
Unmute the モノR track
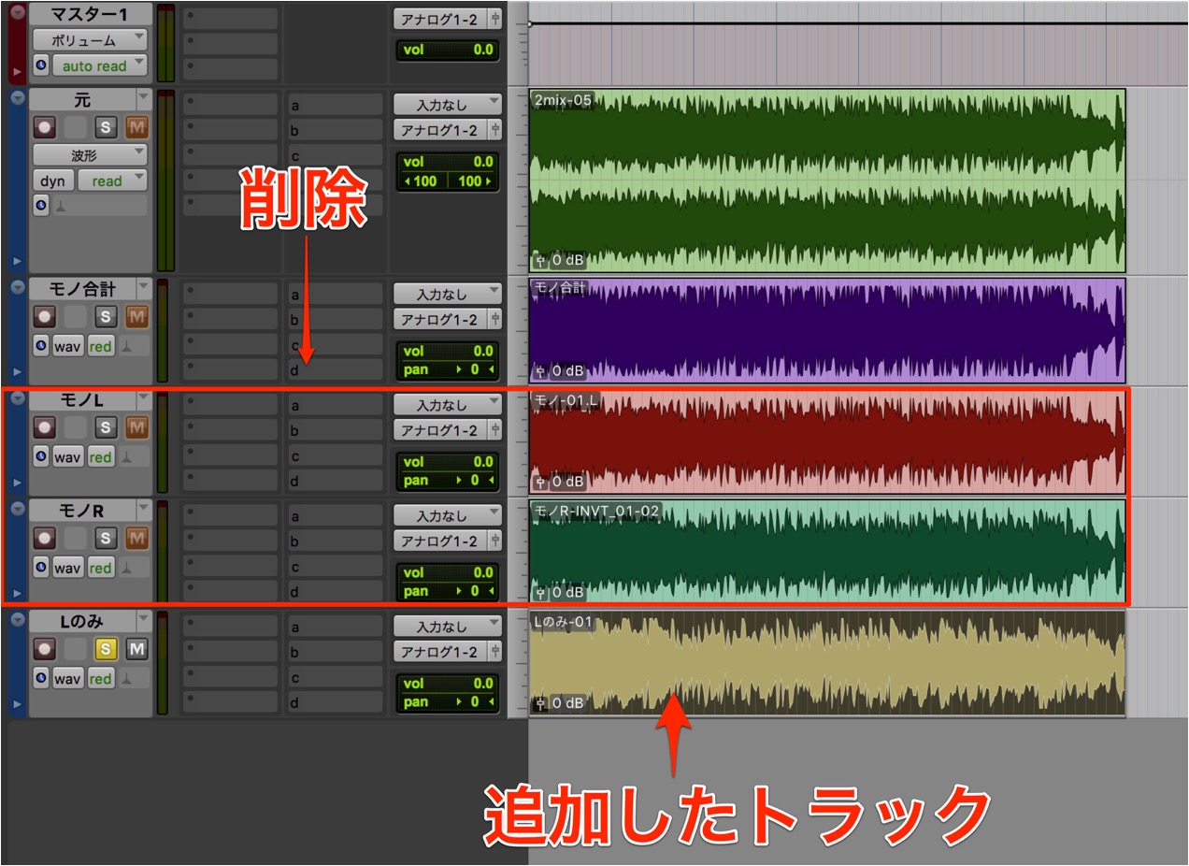coord(136,538)
